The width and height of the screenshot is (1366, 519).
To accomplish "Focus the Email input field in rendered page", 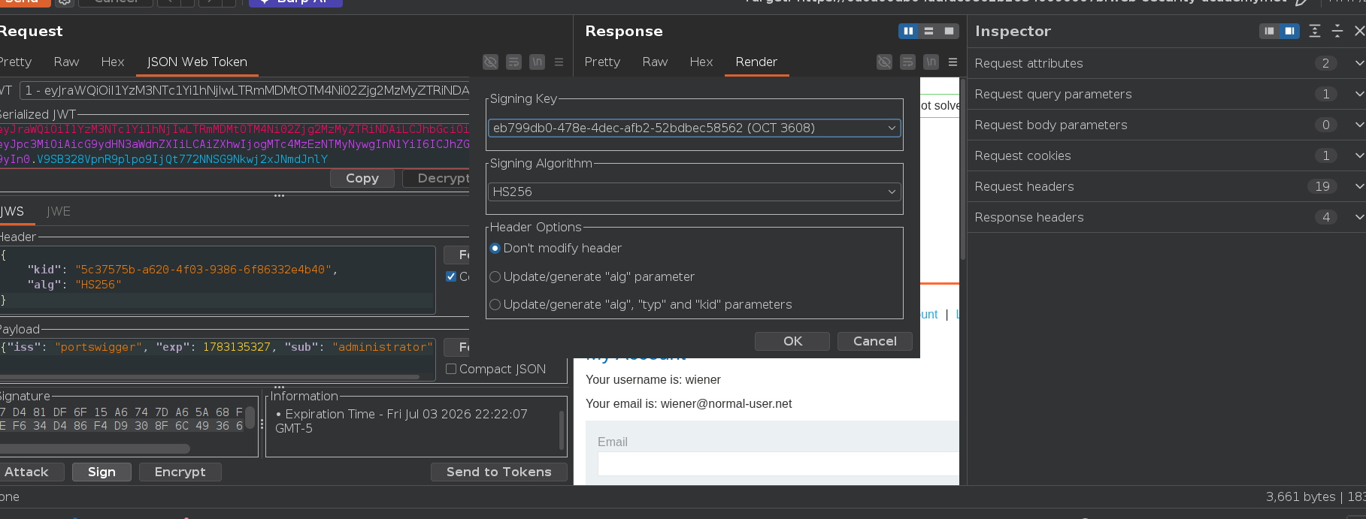I will coord(778,463).
